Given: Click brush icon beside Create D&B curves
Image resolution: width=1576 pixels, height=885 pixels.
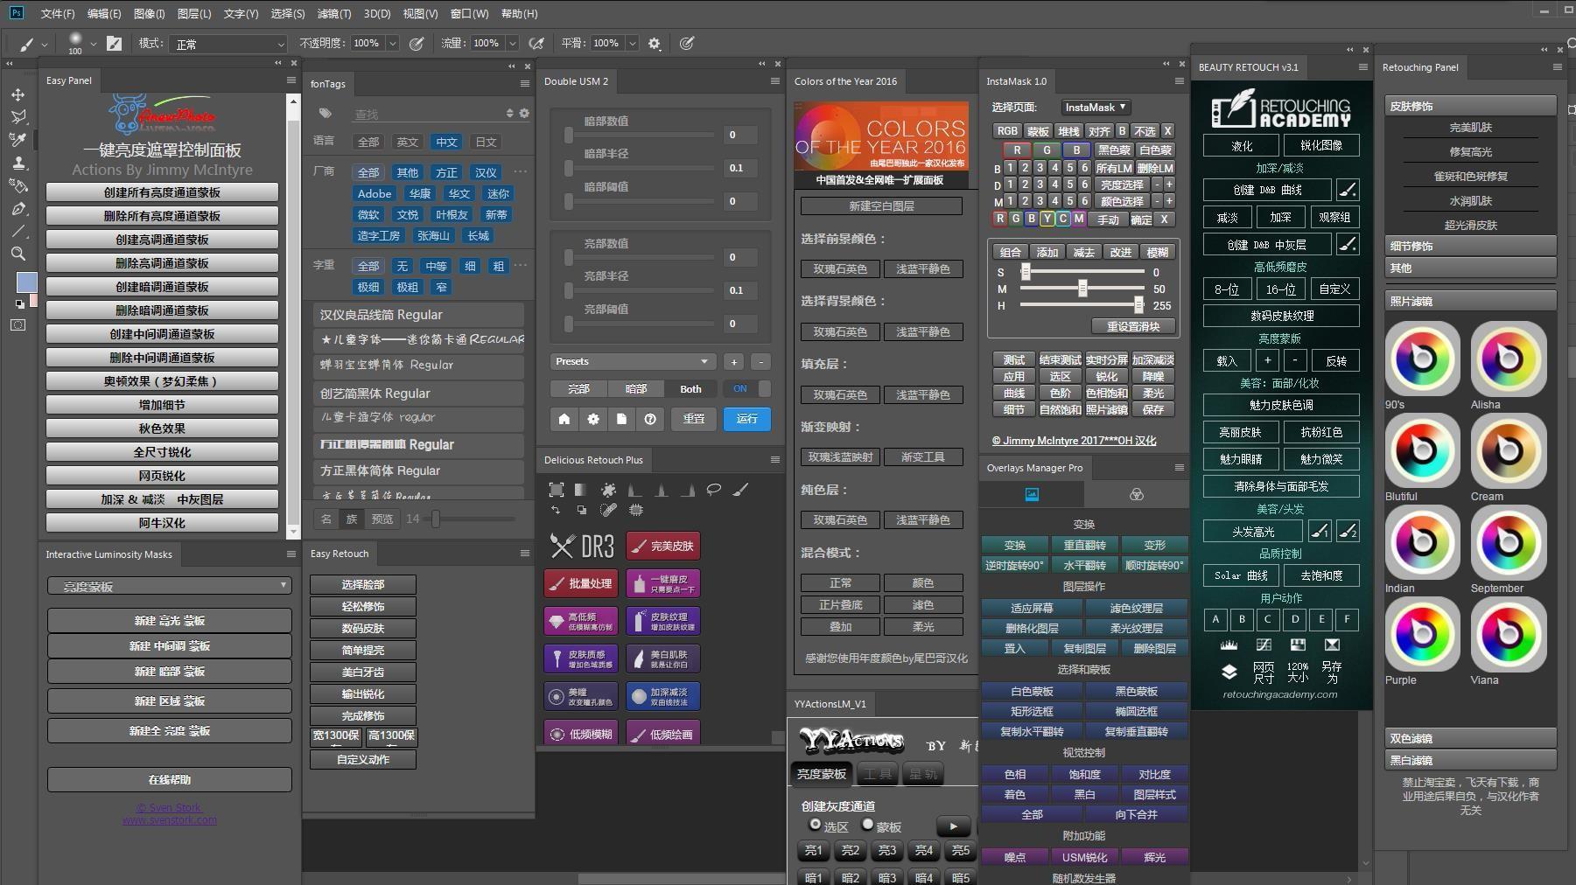Looking at the screenshot, I should coord(1348,190).
